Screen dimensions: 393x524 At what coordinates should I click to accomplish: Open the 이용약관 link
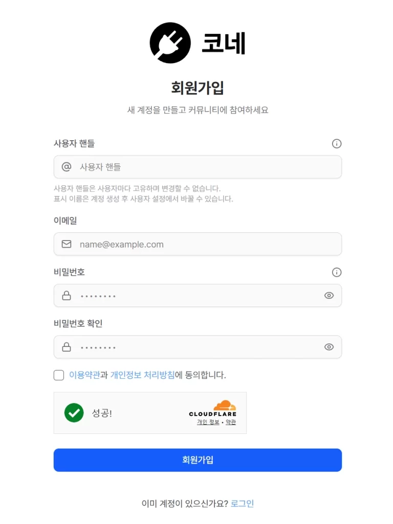coord(84,375)
